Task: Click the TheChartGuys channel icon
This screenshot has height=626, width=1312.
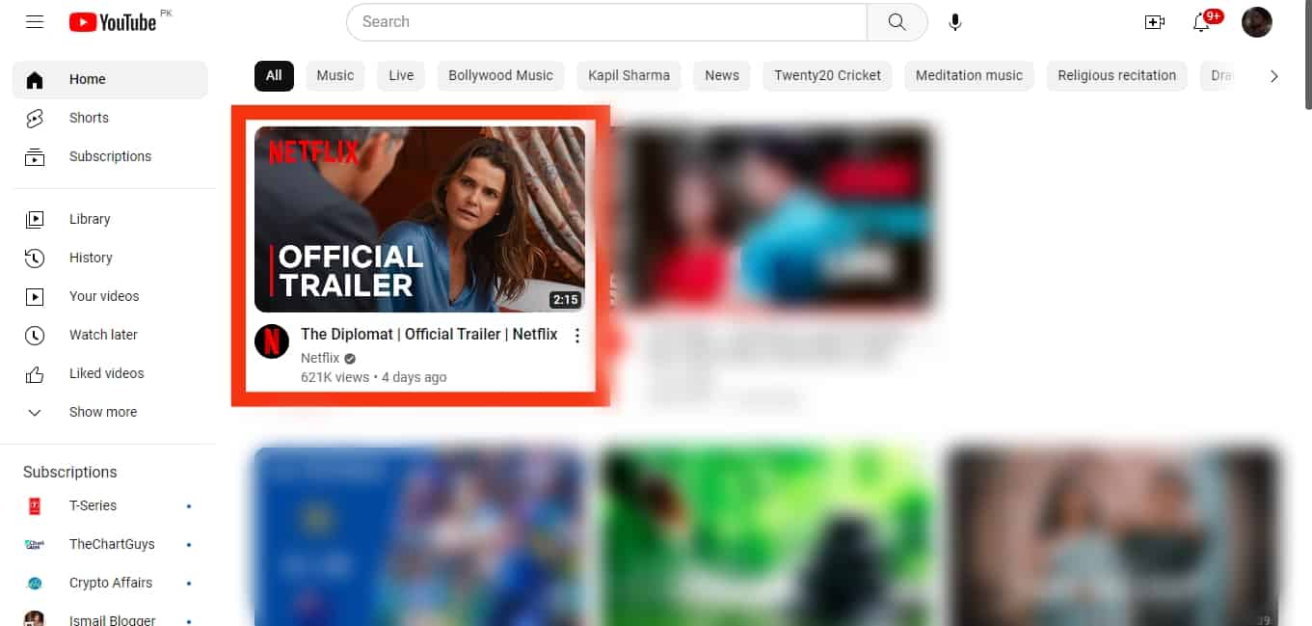Action: pos(35,545)
